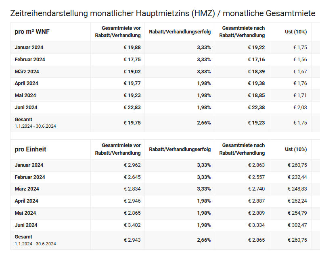Click the € 3.402 value for Juni 2024
The width and height of the screenshot is (320, 255).
click(x=132, y=225)
